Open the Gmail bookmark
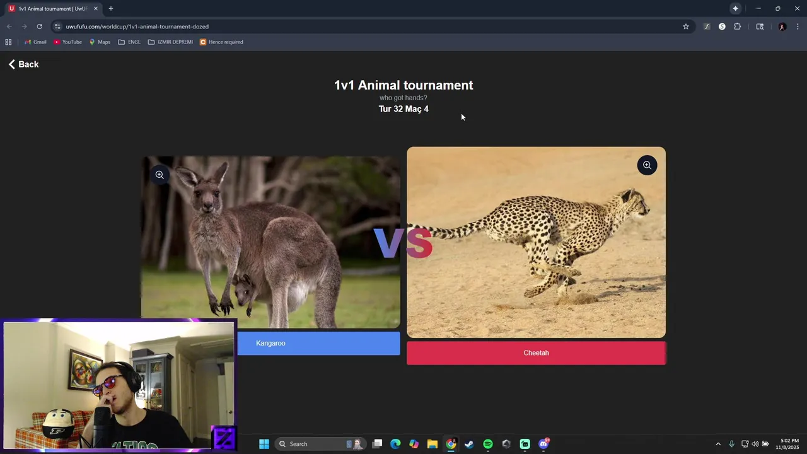Image resolution: width=807 pixels, height=454 pixels. click(35, 42)
